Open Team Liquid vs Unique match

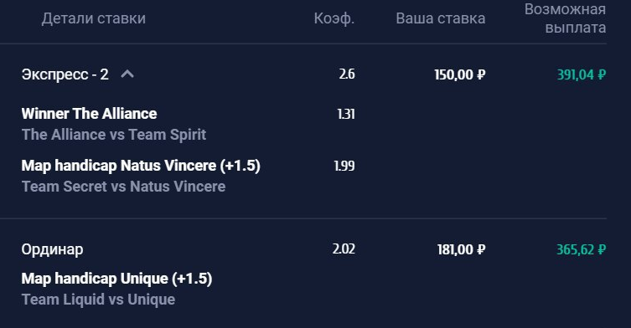(x=98, y=300)
